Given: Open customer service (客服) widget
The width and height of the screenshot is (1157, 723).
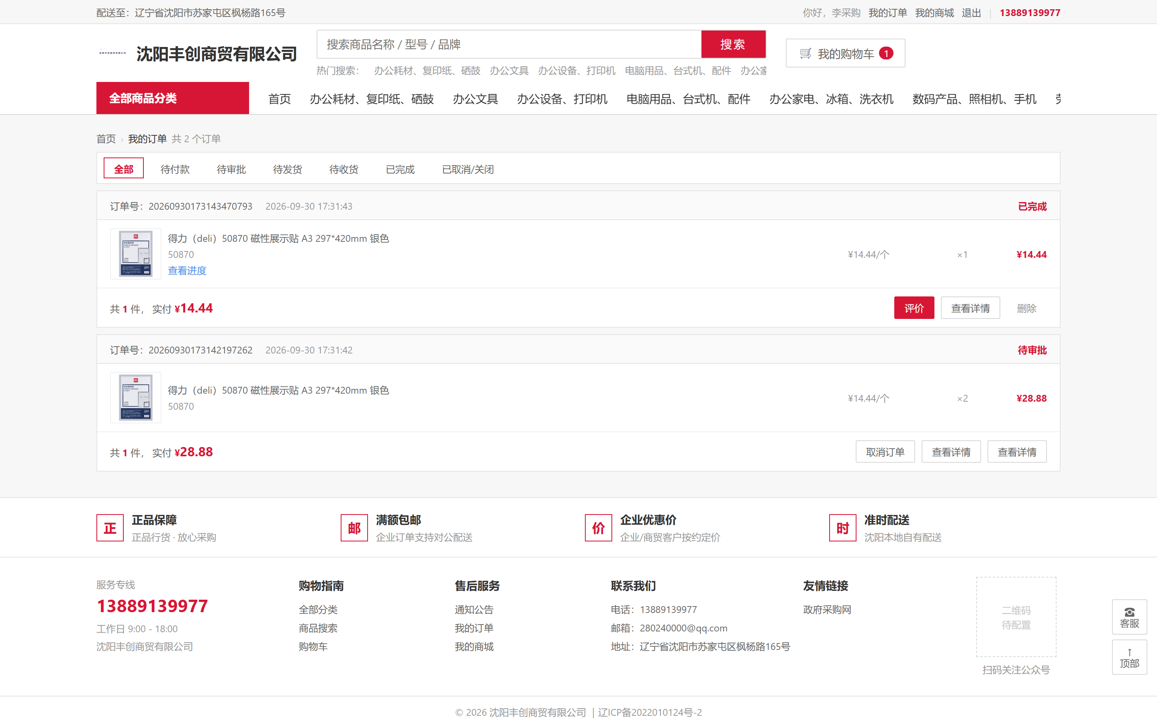Looking at the screenshot, I should (1129, 617).
